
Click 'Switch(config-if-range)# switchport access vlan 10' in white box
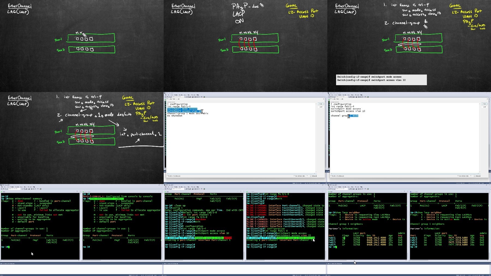371,80
